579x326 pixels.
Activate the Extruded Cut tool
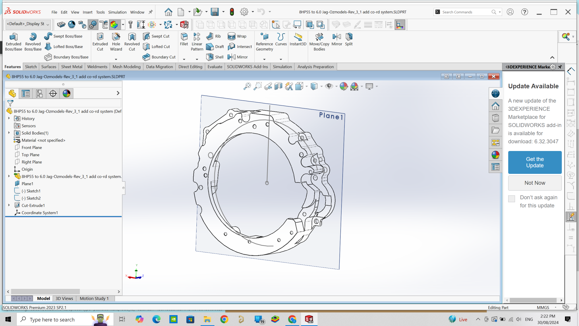(x=100, y=42)
